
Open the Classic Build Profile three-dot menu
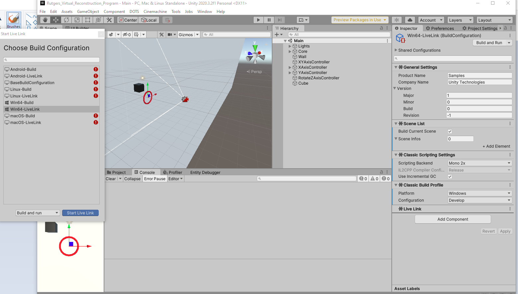tap(510, 185)
